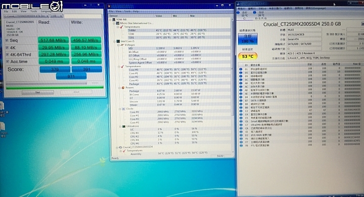
Task: Click the blue health status 100 % box
Action: click(x=248, y=39)
